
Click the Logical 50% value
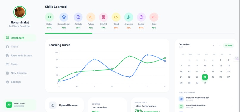(141, 28)
